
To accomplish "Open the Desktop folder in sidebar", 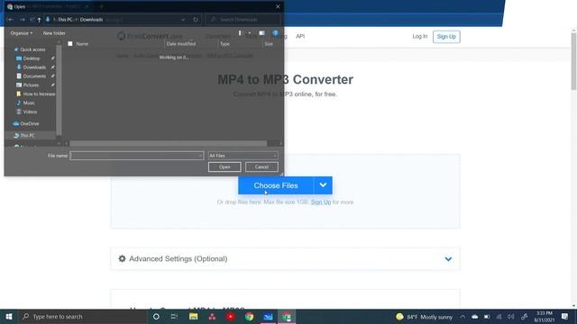I will (32, 58).
